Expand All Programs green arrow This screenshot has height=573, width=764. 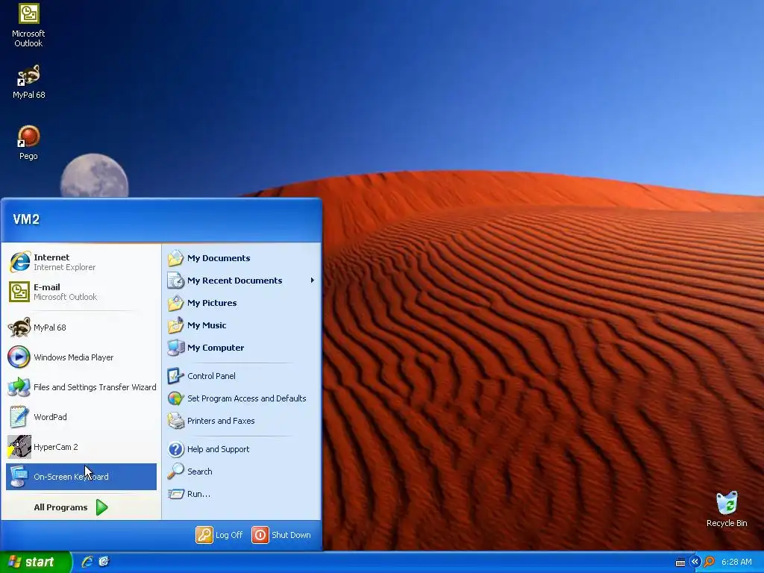click(x=101, y=507)
